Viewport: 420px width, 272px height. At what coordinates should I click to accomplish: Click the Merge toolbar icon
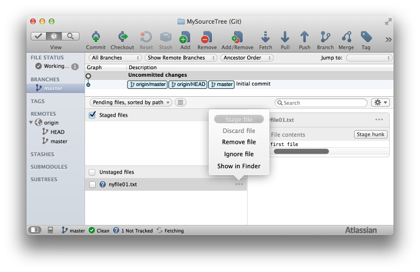click(346, 37)
